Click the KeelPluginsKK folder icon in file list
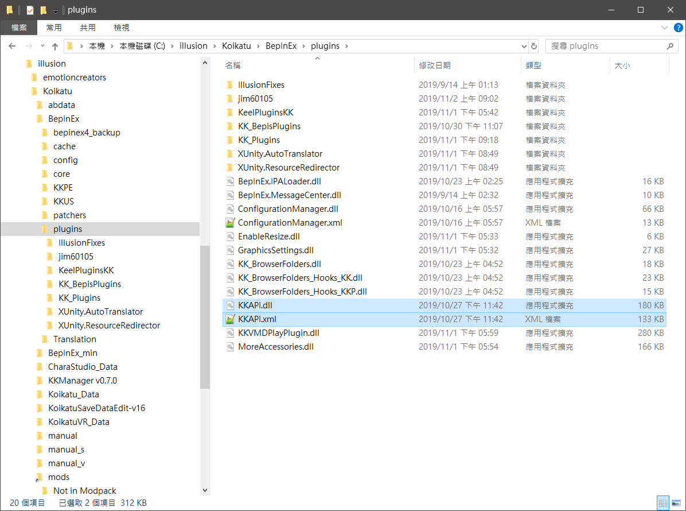 [230, 113]
